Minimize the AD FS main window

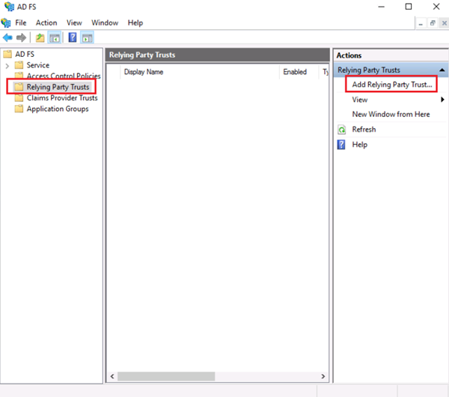click(382, 7)
